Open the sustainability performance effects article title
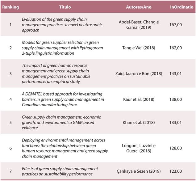 (60, 171)
